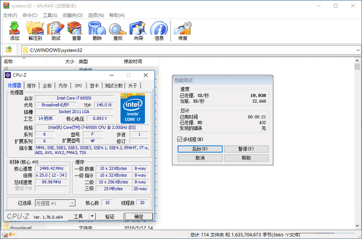Select the 处理器 tab in CPU-Z
Screen dimensions: 362x239
pyautogui.click(x=14, y=86)
